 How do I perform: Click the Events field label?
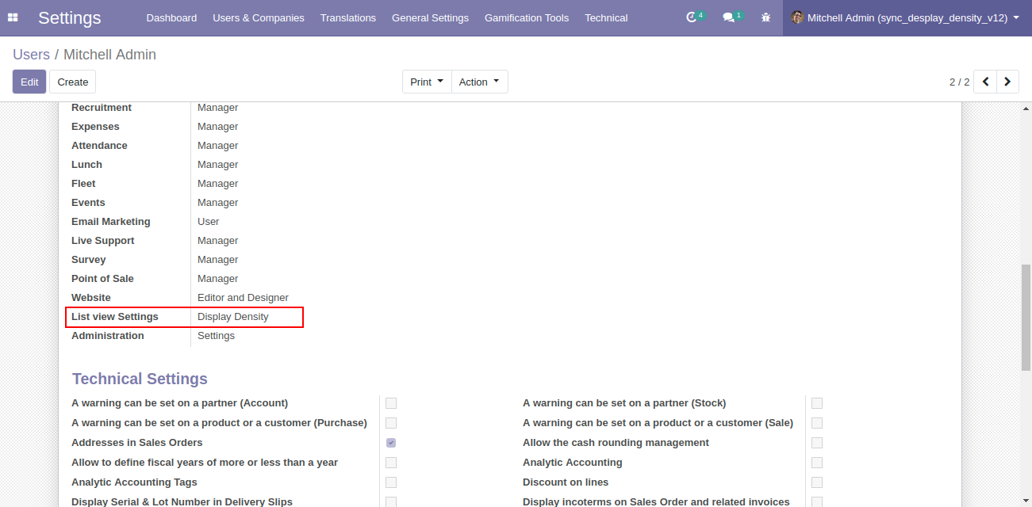point(88,203)
